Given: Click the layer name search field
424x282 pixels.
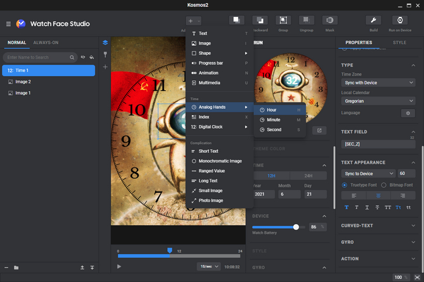Looking at the screenshot, I should [x=36, y=57].
